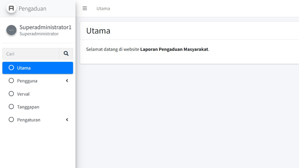This screenshot has width=299, height=168.
Task: Open the Pengaturan sidebar menu
Action: [x=29, y=120]
